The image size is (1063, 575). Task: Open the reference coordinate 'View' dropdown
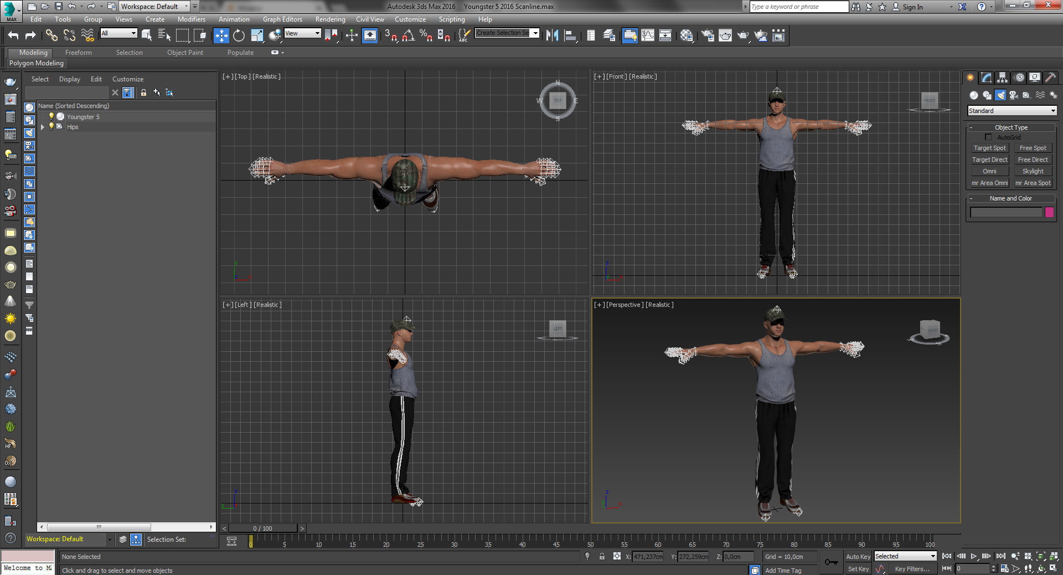pos(302,33)
